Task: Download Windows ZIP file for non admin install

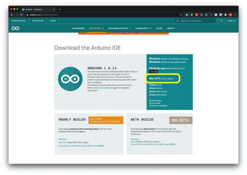Action: tap(167, 62)
